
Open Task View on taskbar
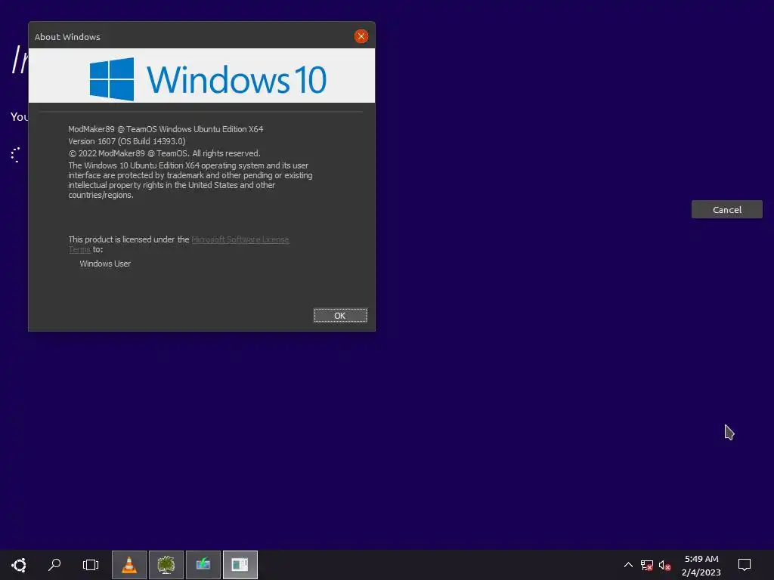point(91,565)
